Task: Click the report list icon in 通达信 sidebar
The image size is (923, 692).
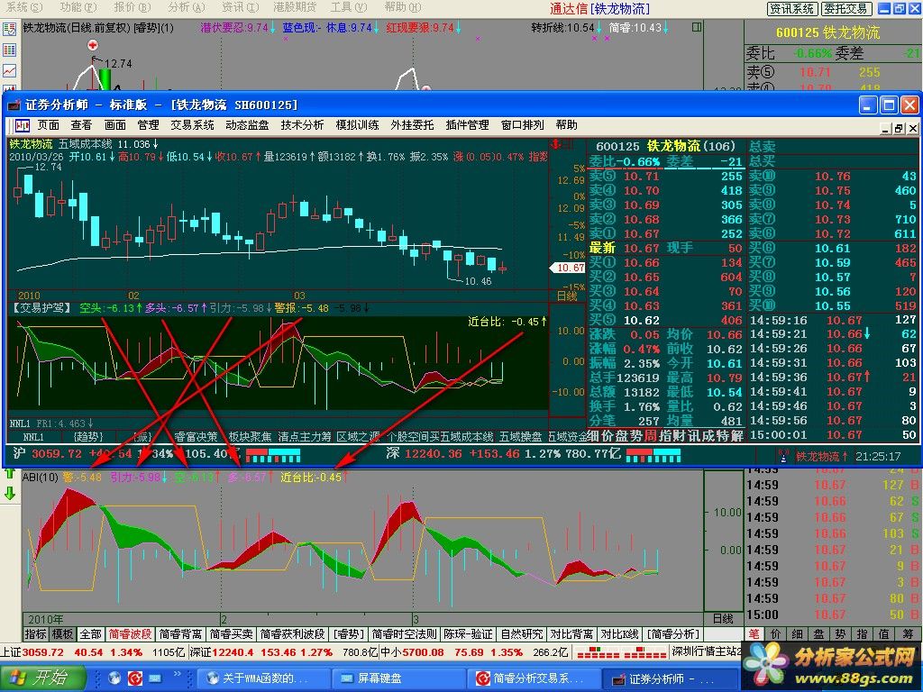Action: click(x=9, y=30)
